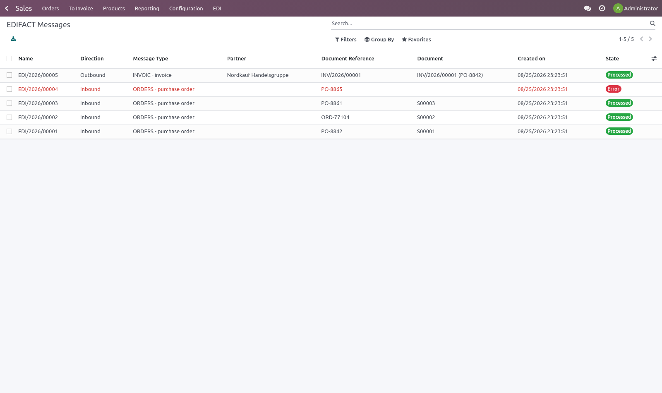Open the Reporting menu
The height and width of the screenshot is (393, 662).
(147, 8)
